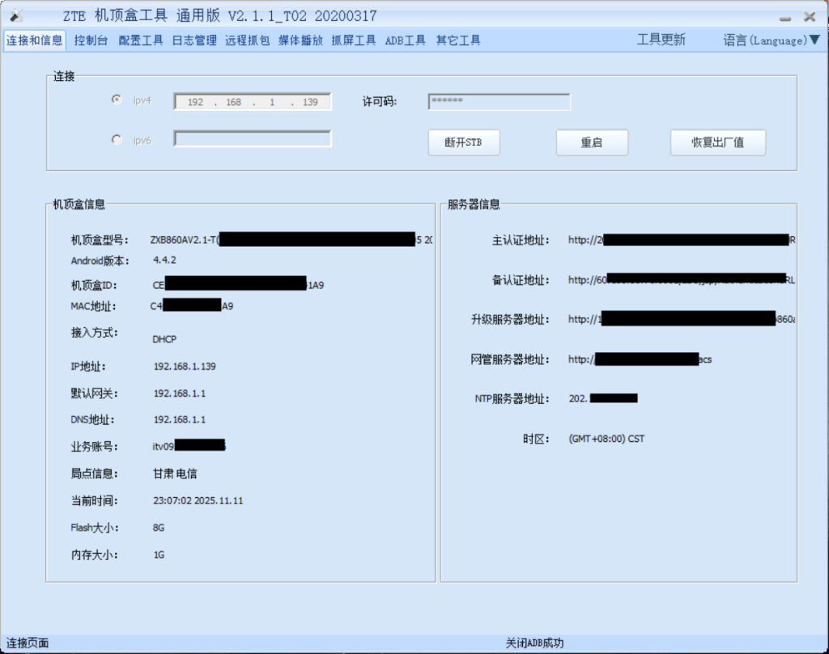This screenshot has height=654, width=829.
Task: Open the 其它工具 tab
Action: [458, 40]
